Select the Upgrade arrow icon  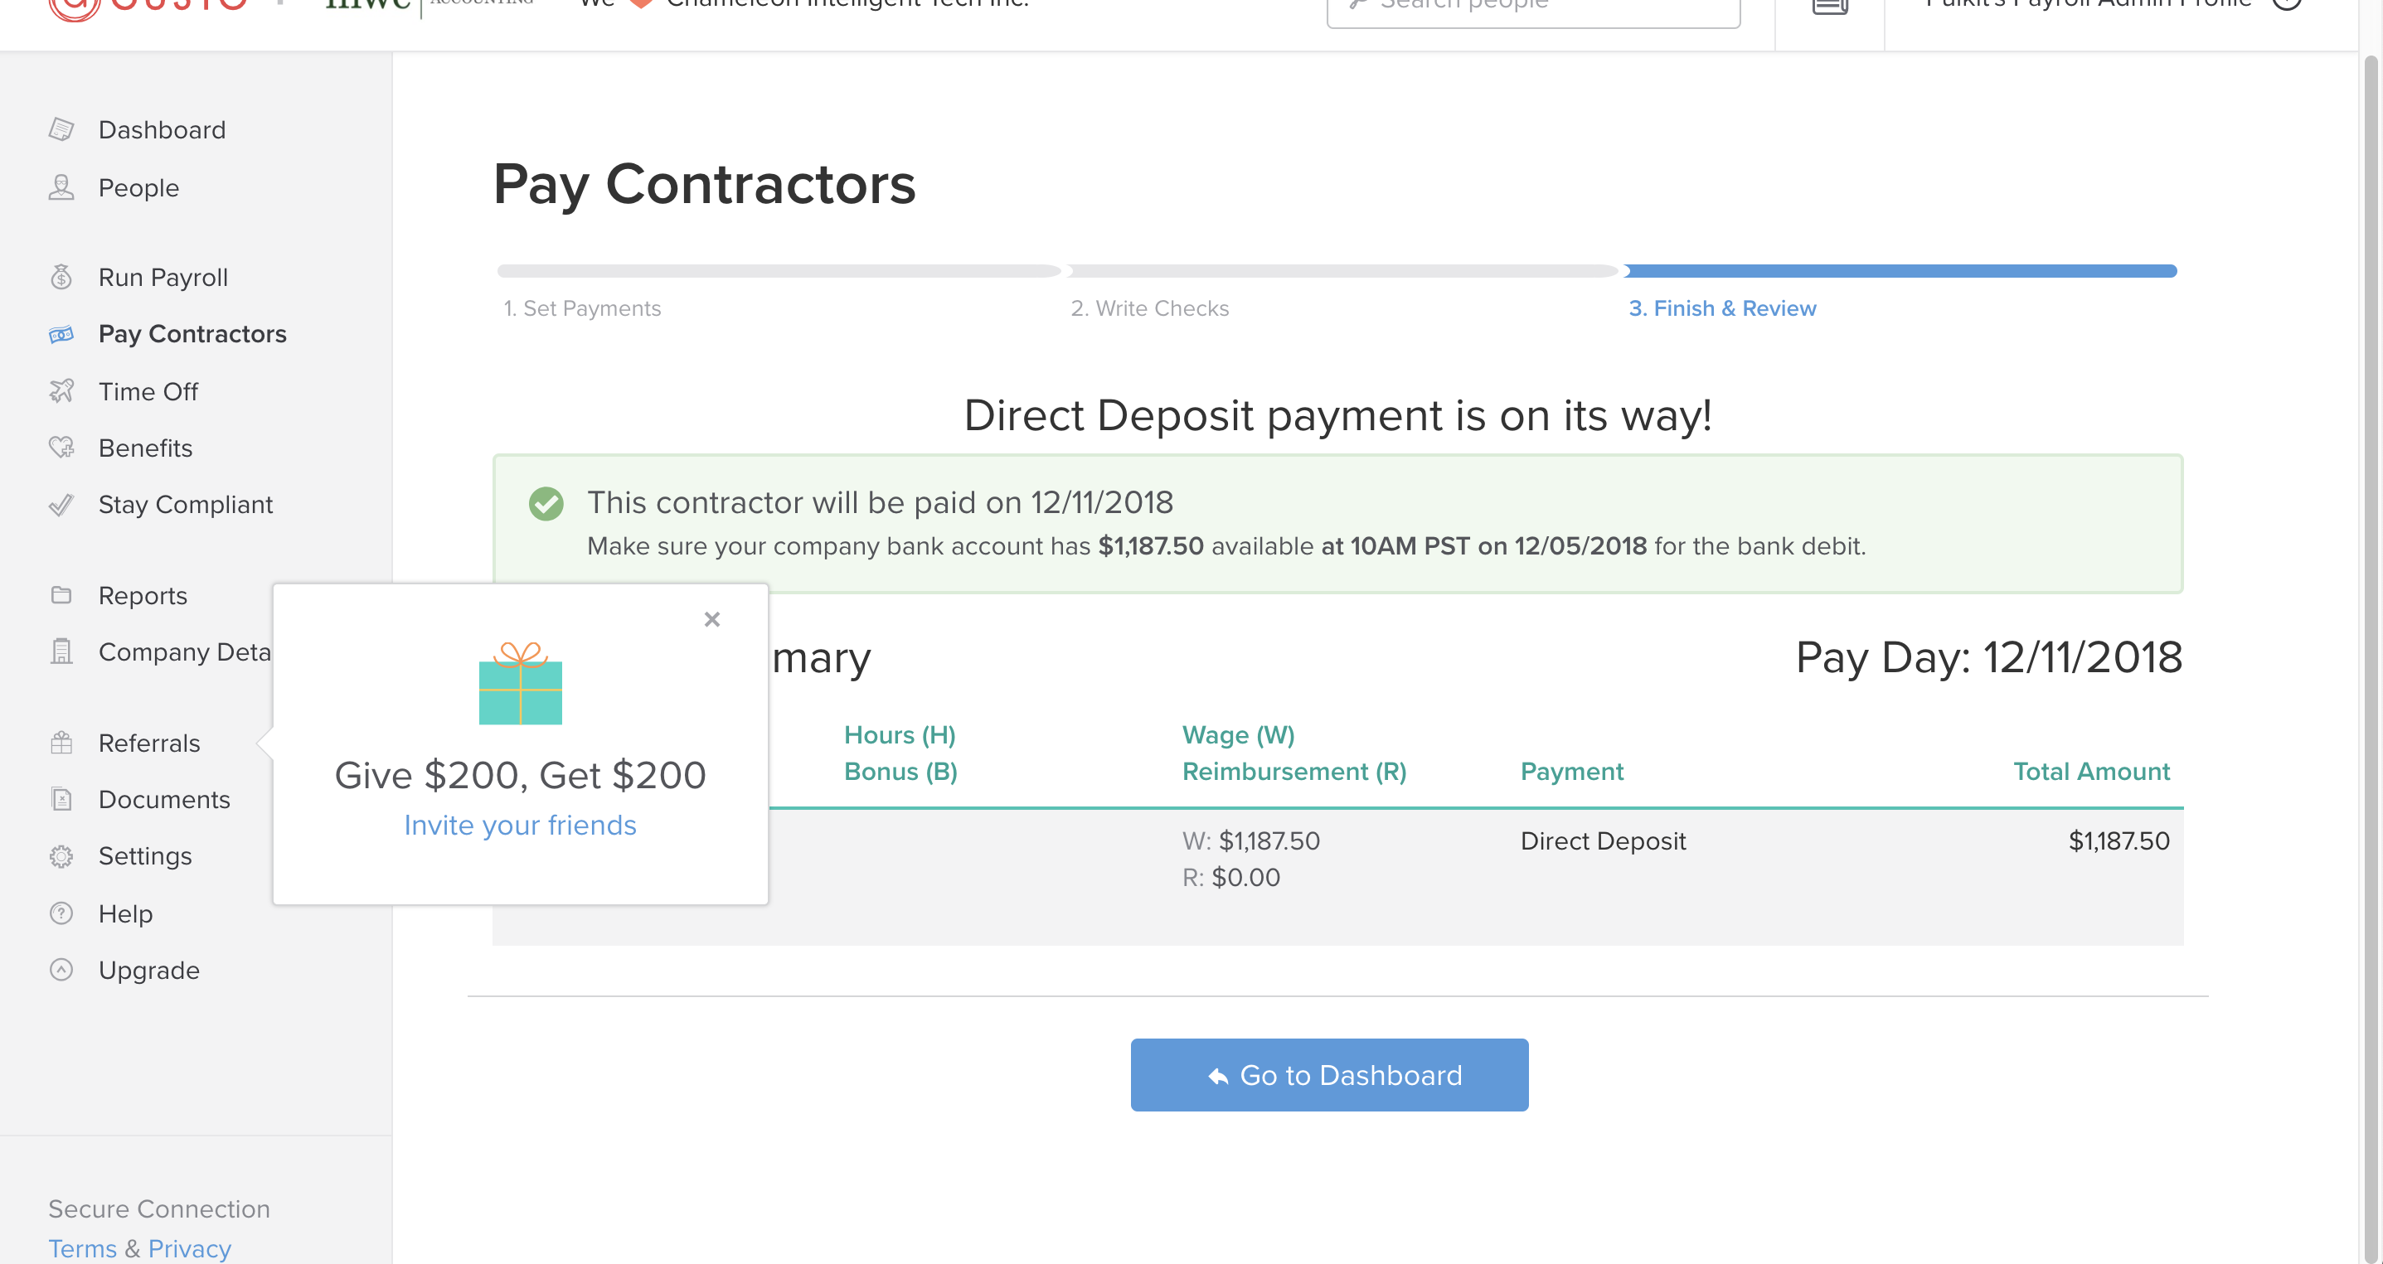click(61, 970)
